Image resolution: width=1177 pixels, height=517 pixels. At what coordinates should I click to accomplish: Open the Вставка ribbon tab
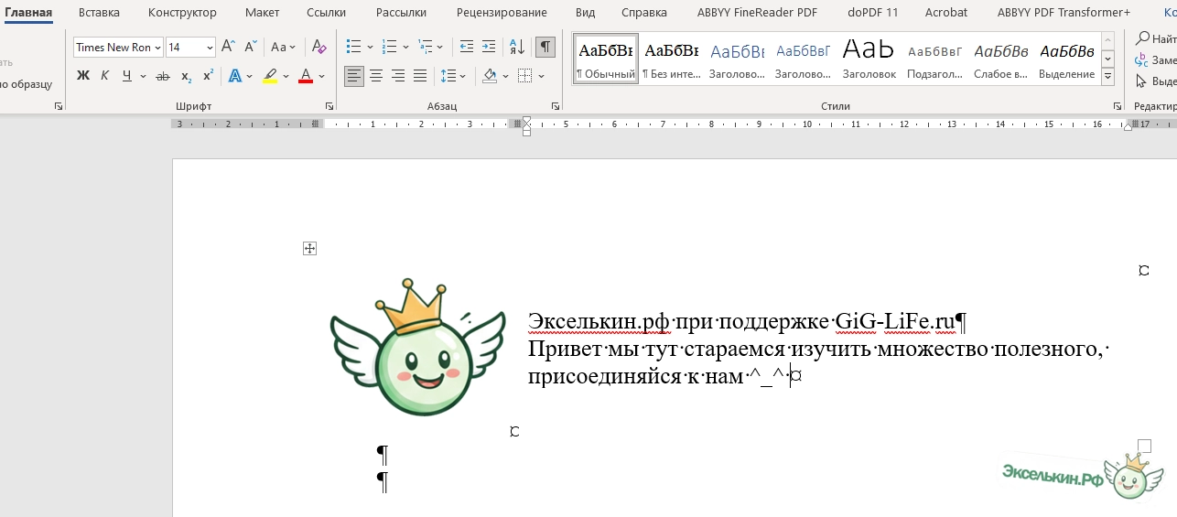[98, 13]
